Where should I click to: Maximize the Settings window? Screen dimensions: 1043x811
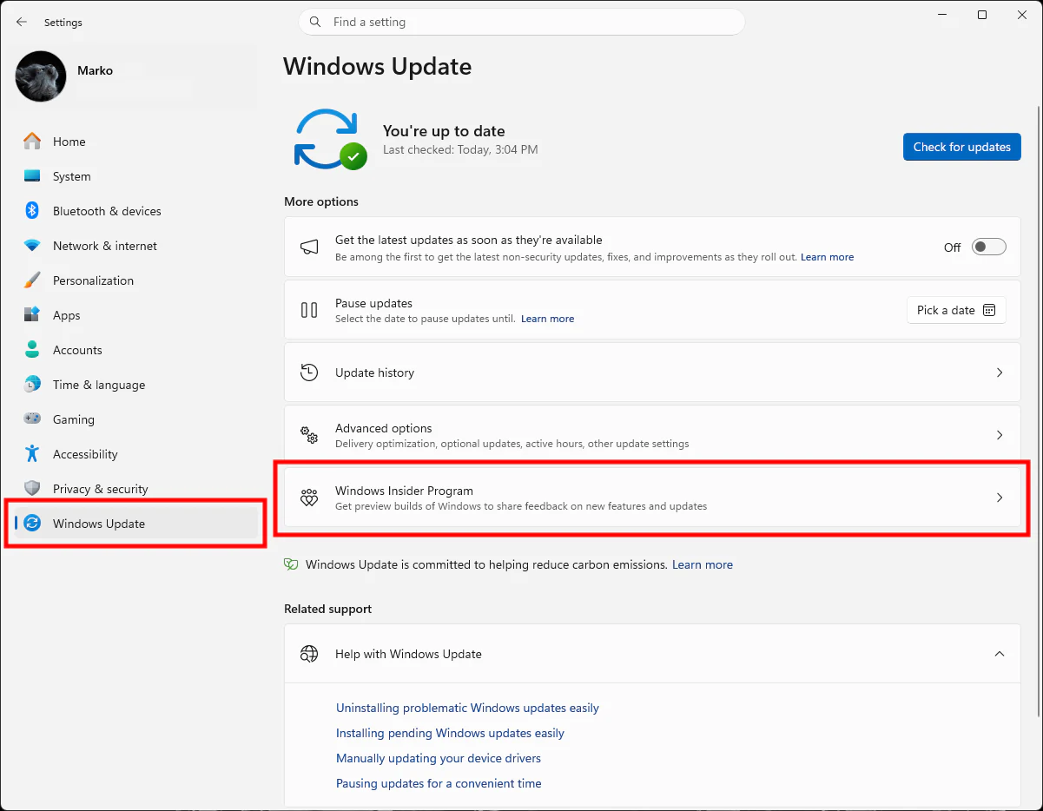click(982, 15)
